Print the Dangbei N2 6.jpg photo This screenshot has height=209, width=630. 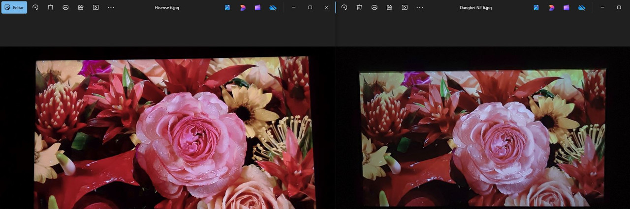coord(375,7)
